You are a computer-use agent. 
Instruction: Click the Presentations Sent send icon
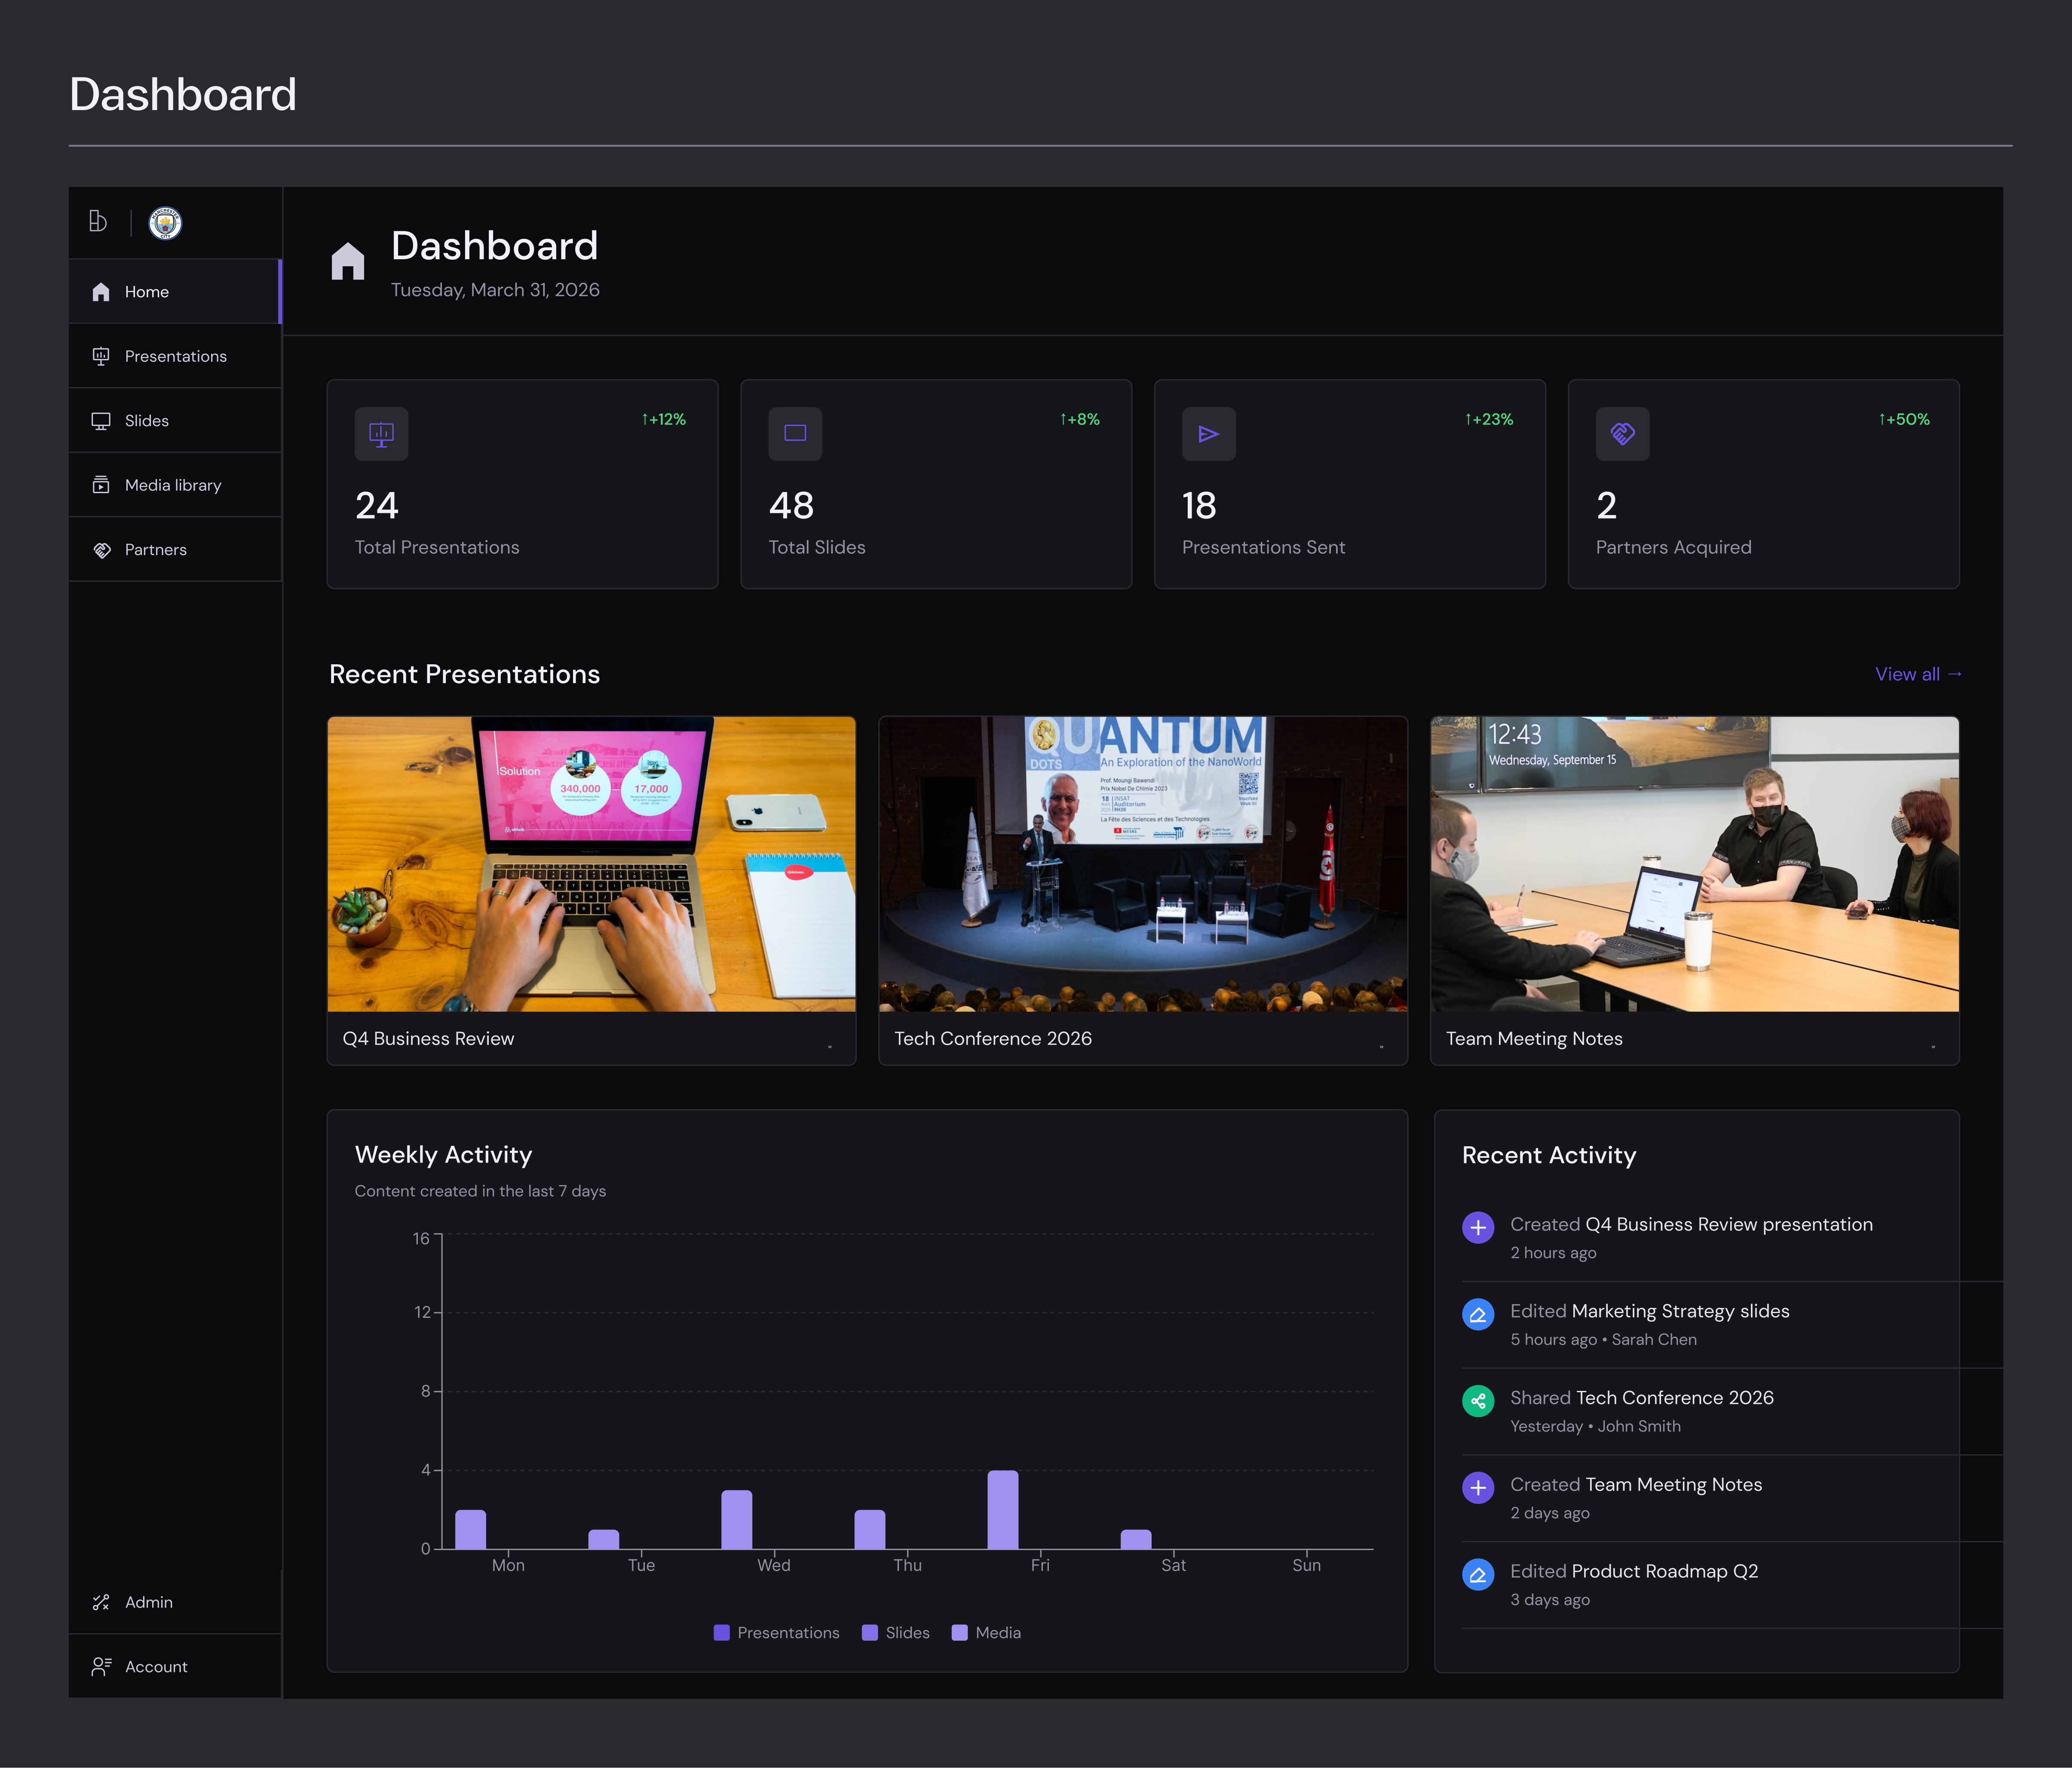1208,434
